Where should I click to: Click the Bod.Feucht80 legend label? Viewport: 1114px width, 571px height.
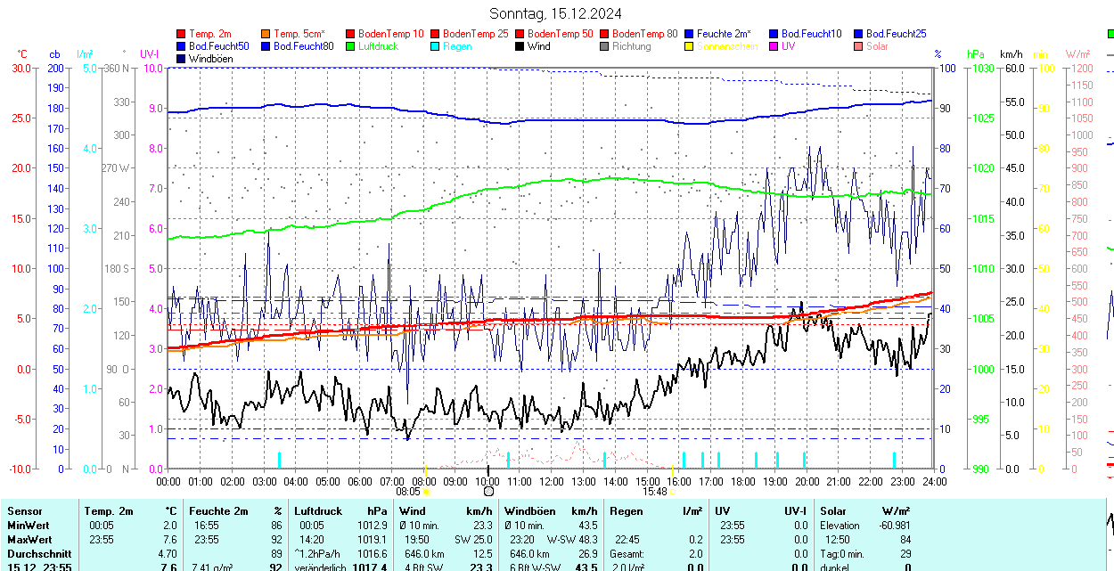[x=303, y=46]
